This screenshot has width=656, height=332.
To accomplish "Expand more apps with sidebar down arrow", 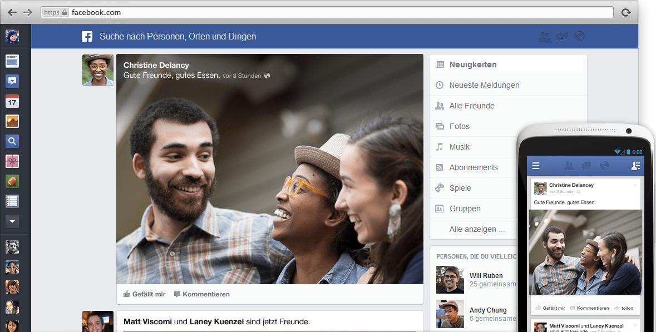I will (x=12, y=222).
